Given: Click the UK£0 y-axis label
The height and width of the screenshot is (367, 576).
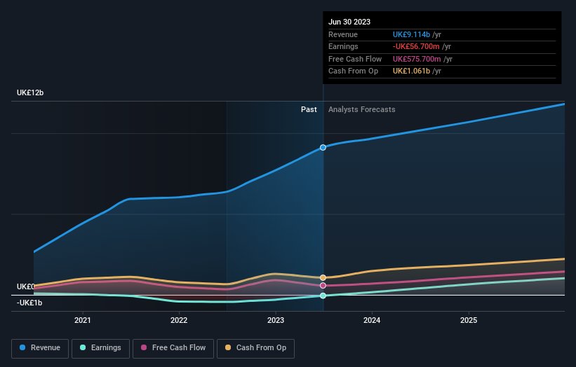Looking at the screenshot, I should pyautogui.click(x=26, y=286).
